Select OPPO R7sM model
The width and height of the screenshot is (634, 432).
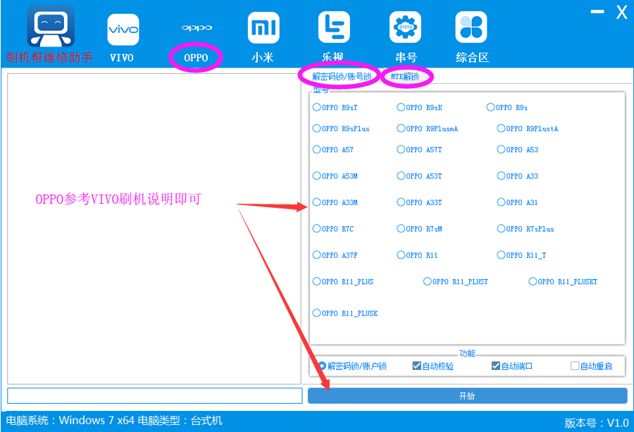[419, 228]
